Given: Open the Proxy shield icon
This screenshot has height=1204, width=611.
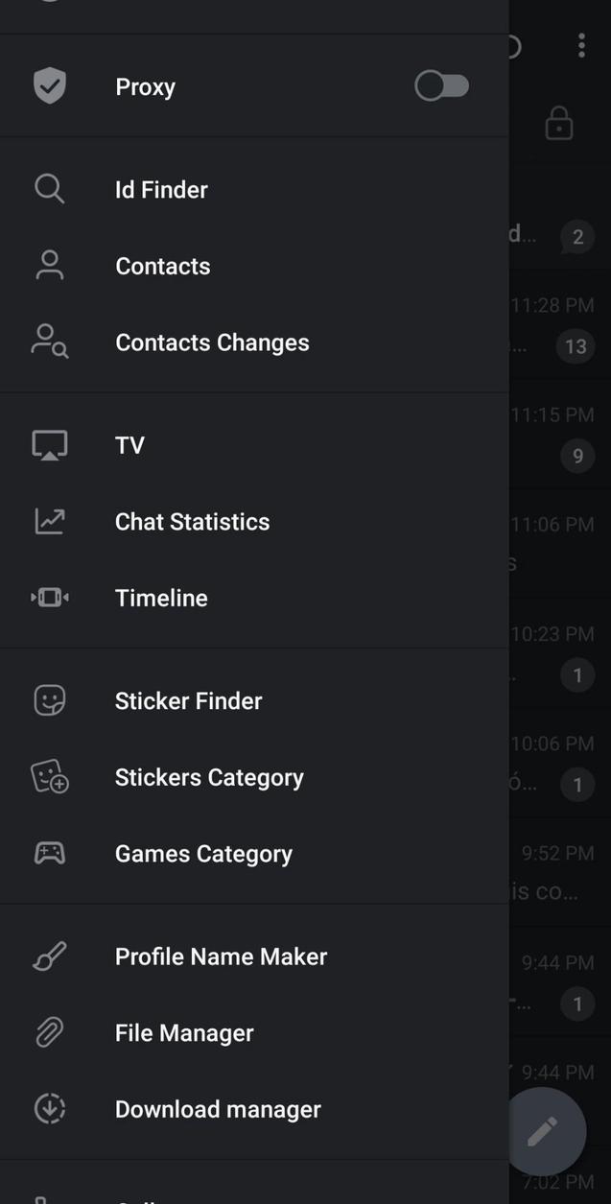Looking at the screenshot, I should 48,85.
